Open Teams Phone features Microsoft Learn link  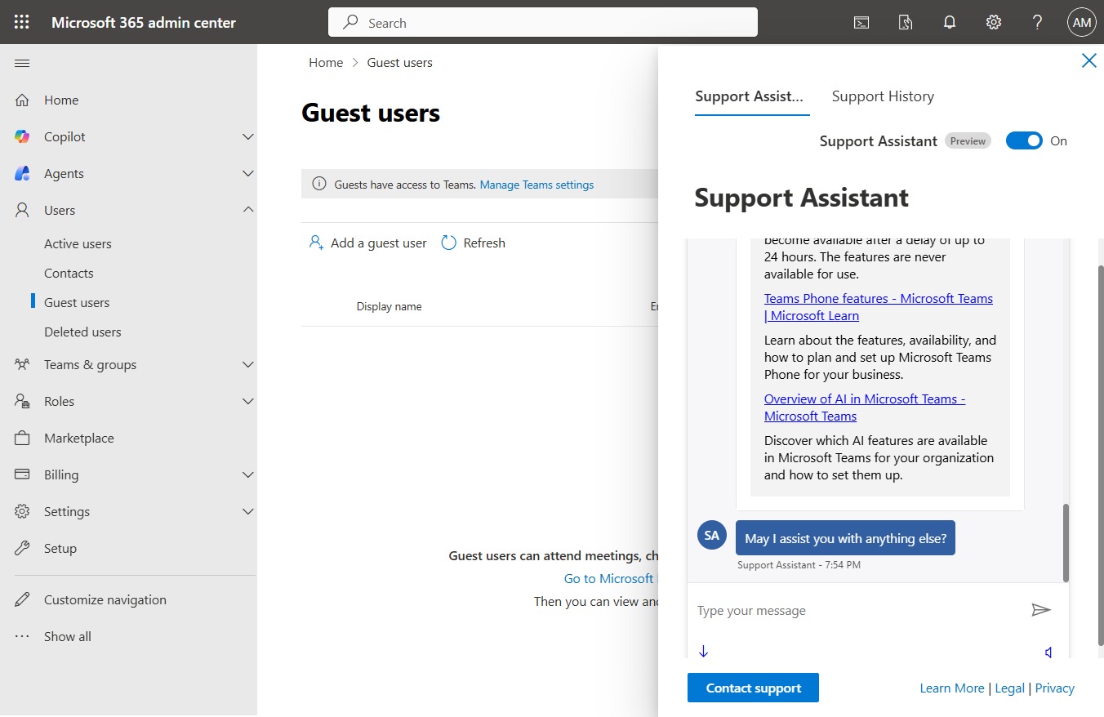click(879, 307)
